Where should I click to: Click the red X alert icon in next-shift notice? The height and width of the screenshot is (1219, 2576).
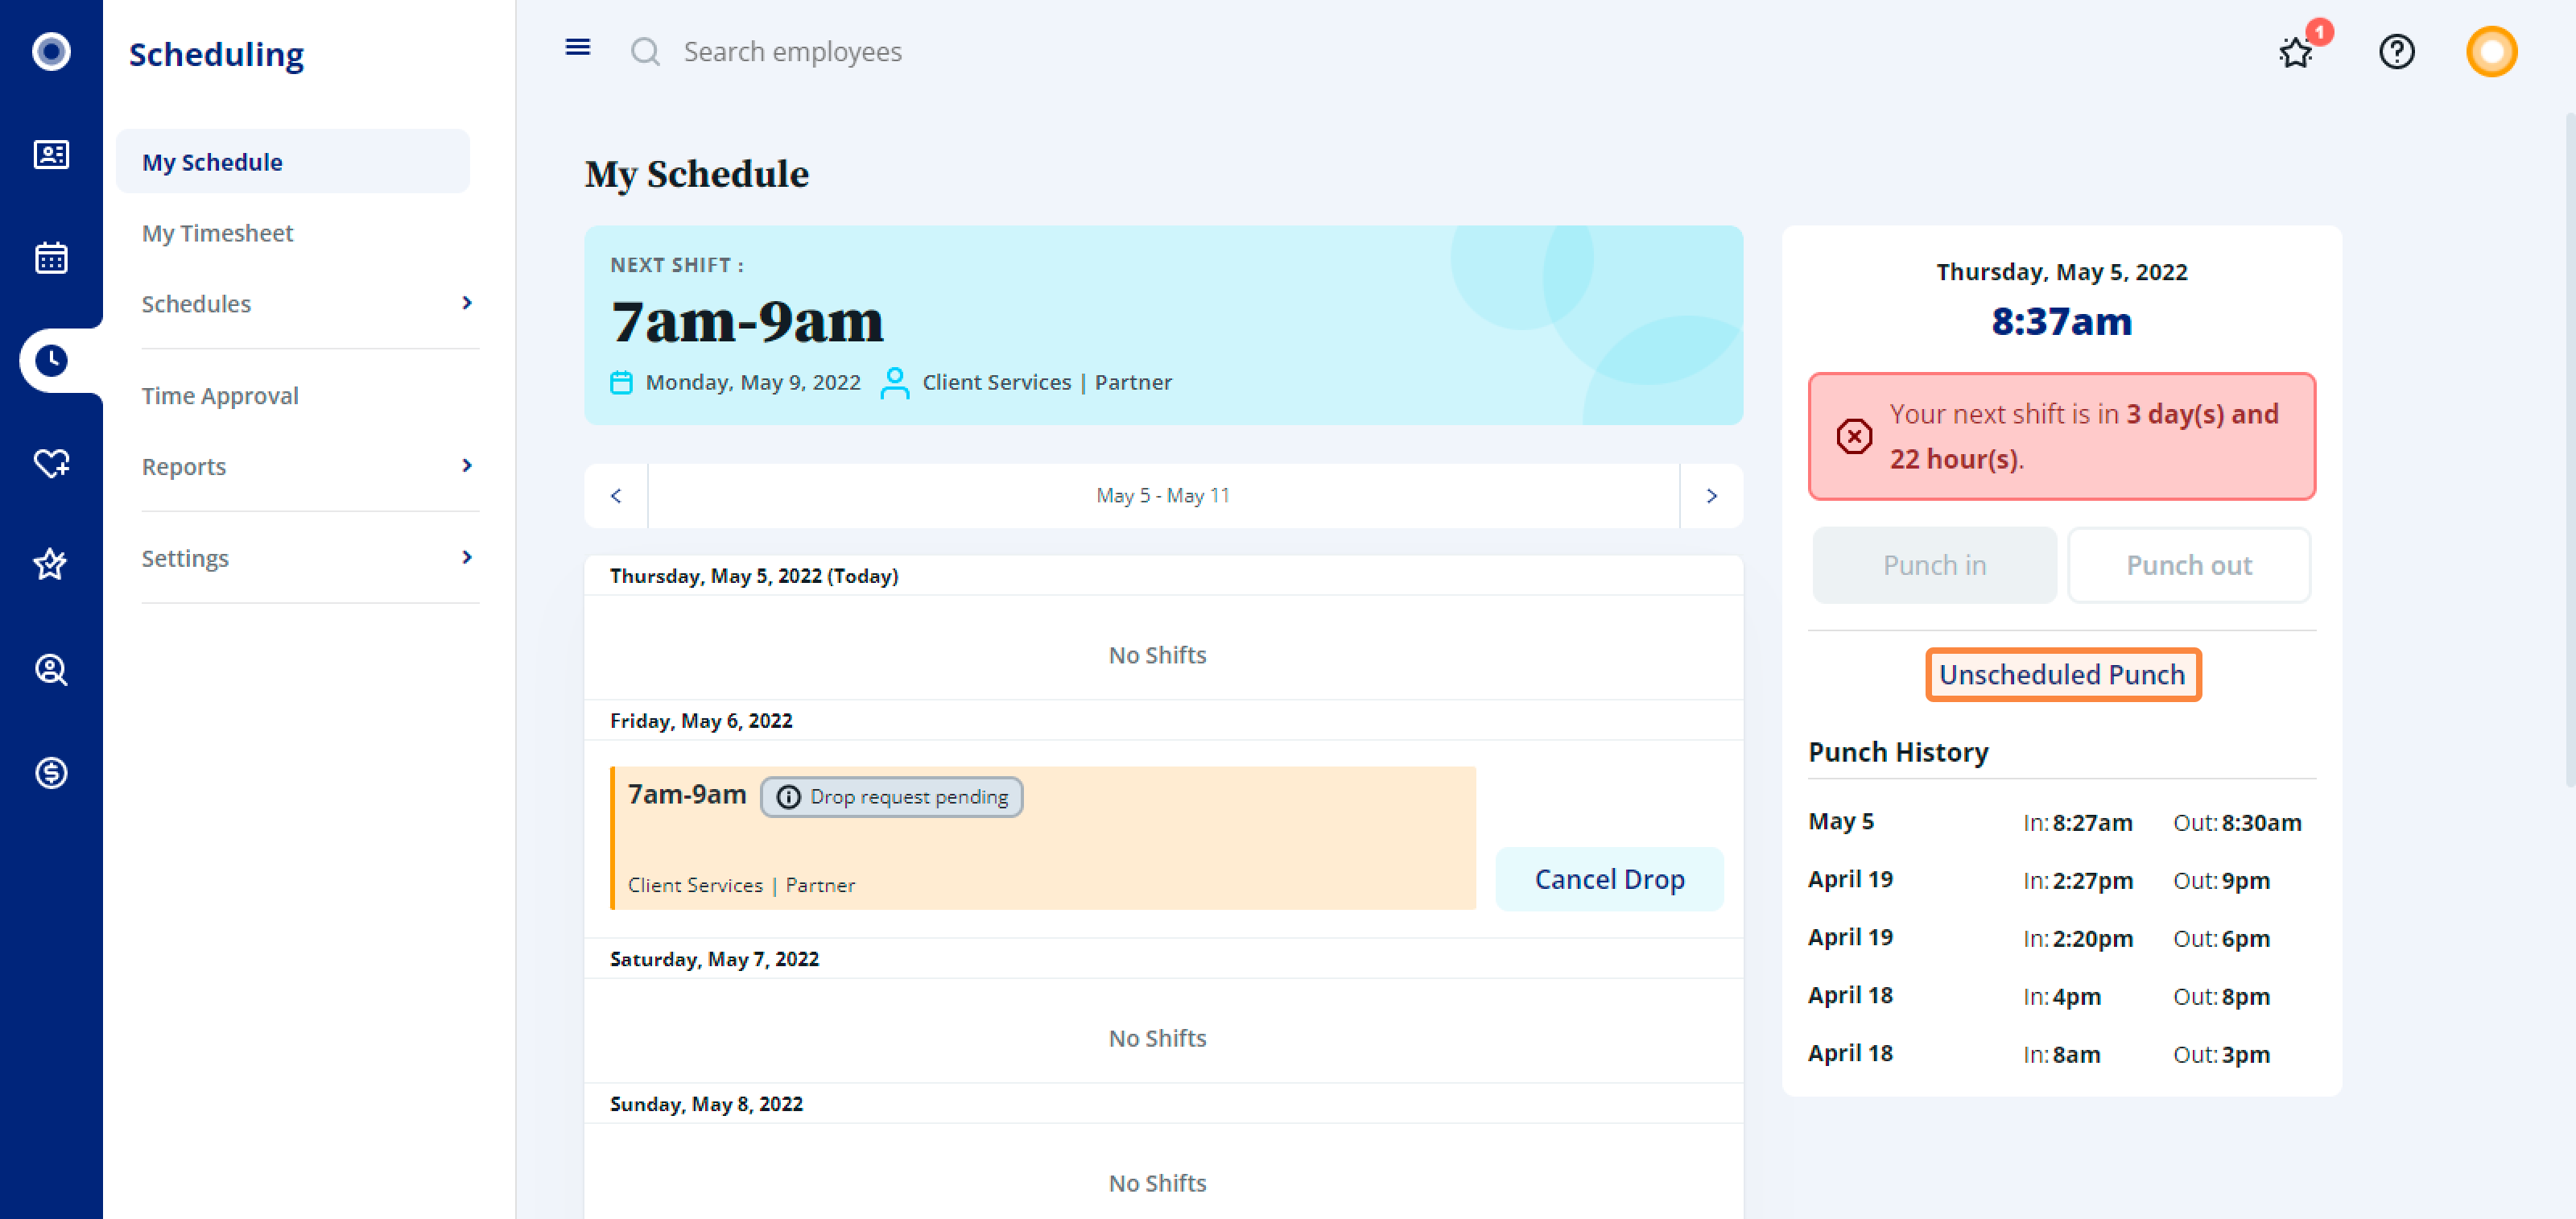pyautogui.click(x=1854, y=436)
